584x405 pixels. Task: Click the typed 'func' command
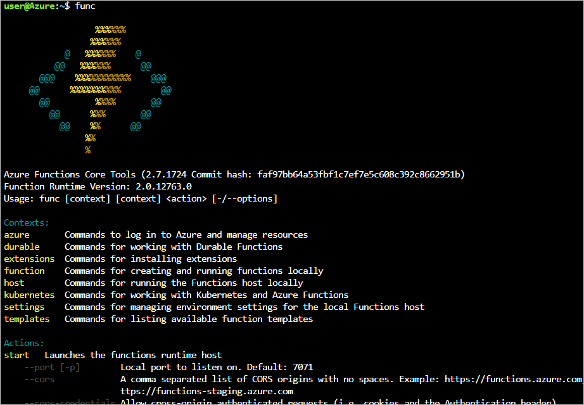point(85,6)
